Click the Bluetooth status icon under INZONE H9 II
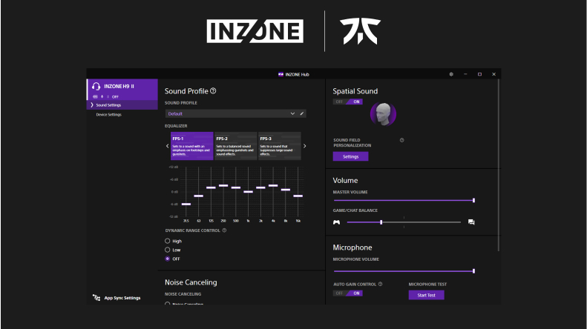The height and width of the screenshot is (329, 587). click(108, 97)
